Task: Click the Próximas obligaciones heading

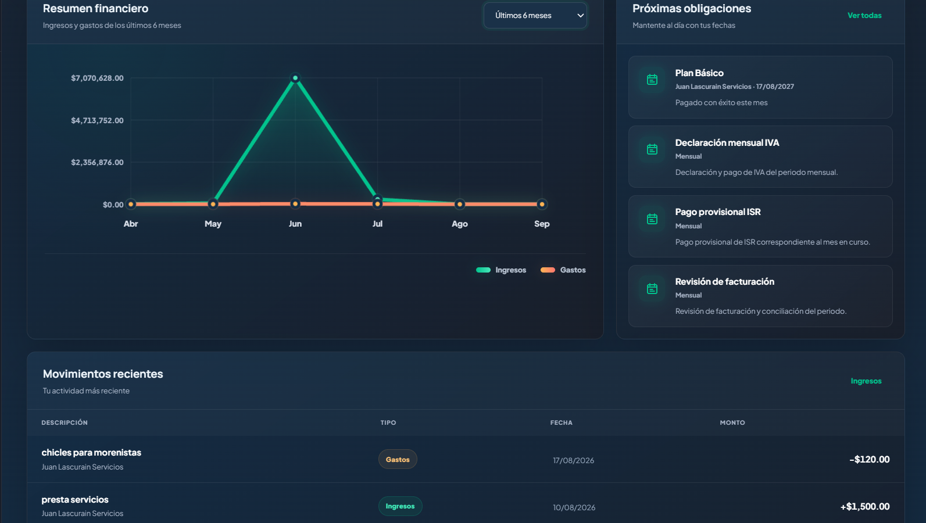Action: (692, 8)
